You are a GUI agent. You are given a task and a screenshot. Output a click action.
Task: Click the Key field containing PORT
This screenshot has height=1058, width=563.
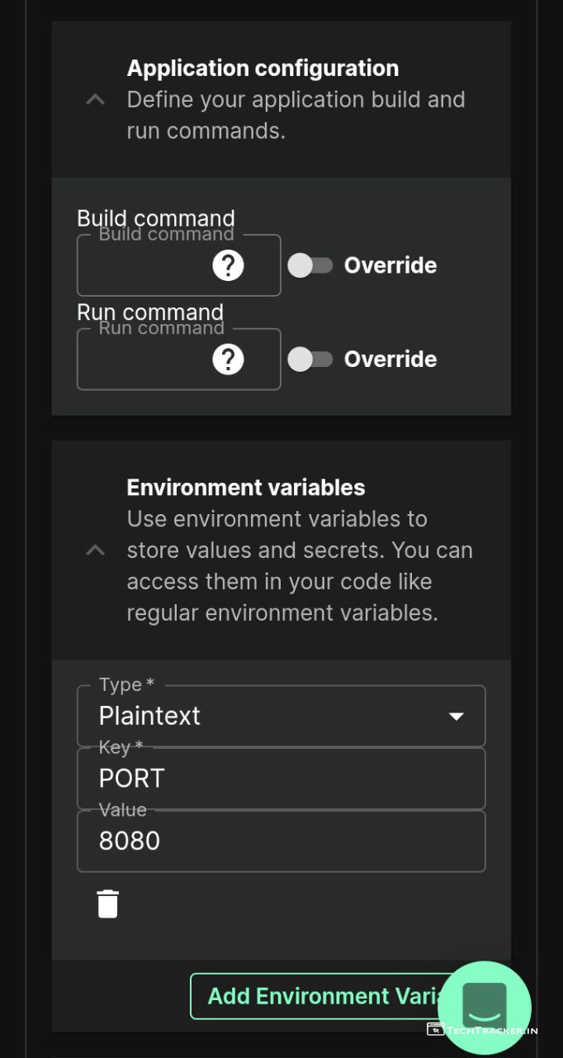pyautogui.click(x=281, y=779)
